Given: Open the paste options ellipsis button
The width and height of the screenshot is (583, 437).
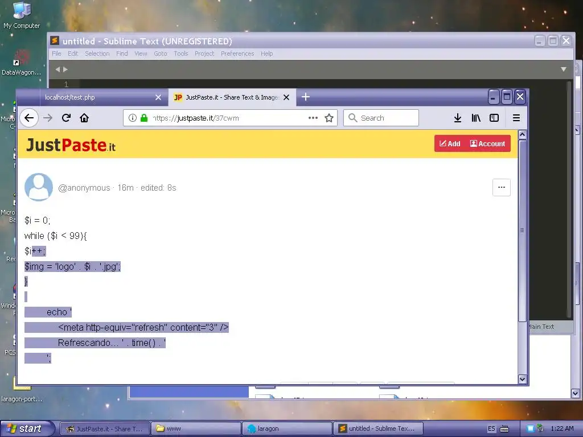Looking at the screenshot, I should tap(502, 187).
